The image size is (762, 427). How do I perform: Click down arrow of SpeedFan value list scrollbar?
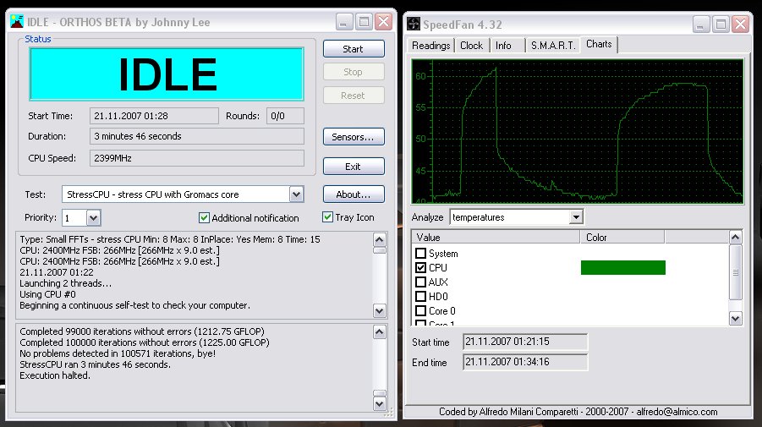735,318
